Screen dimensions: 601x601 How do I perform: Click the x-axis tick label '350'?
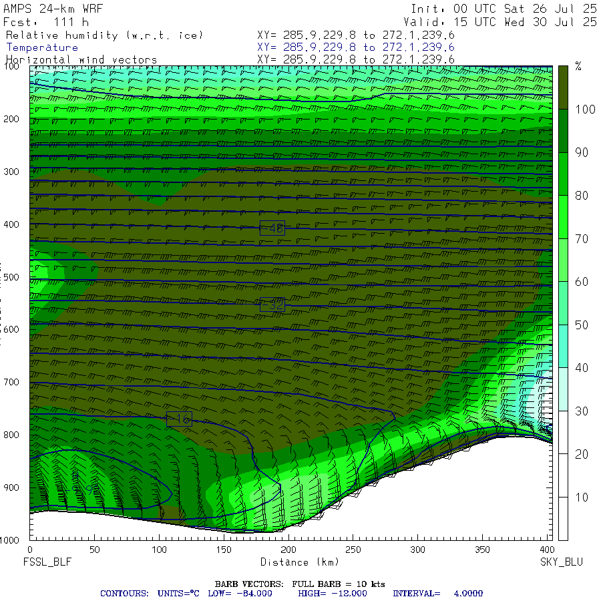click(x=482, y=550)
